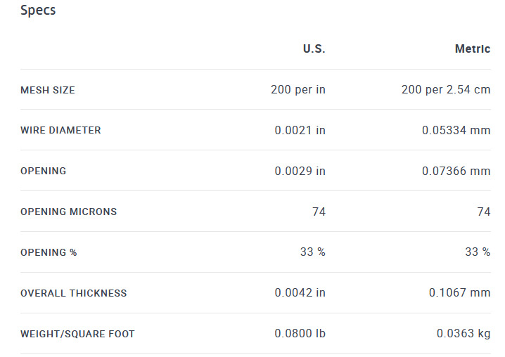Click the U.S. opening microns value 74
505x357 pixels.
click(x=319, y=212)
